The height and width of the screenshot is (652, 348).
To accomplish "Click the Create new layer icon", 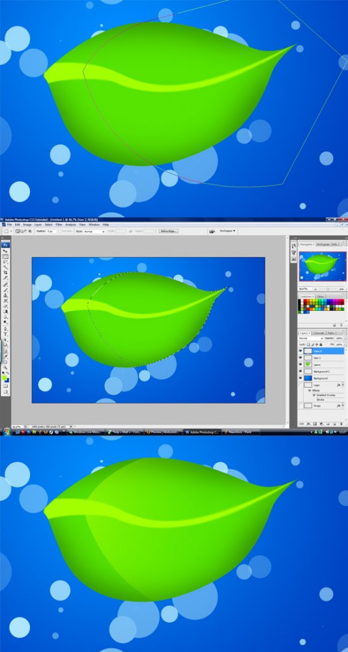I will [x=335, y=424].
